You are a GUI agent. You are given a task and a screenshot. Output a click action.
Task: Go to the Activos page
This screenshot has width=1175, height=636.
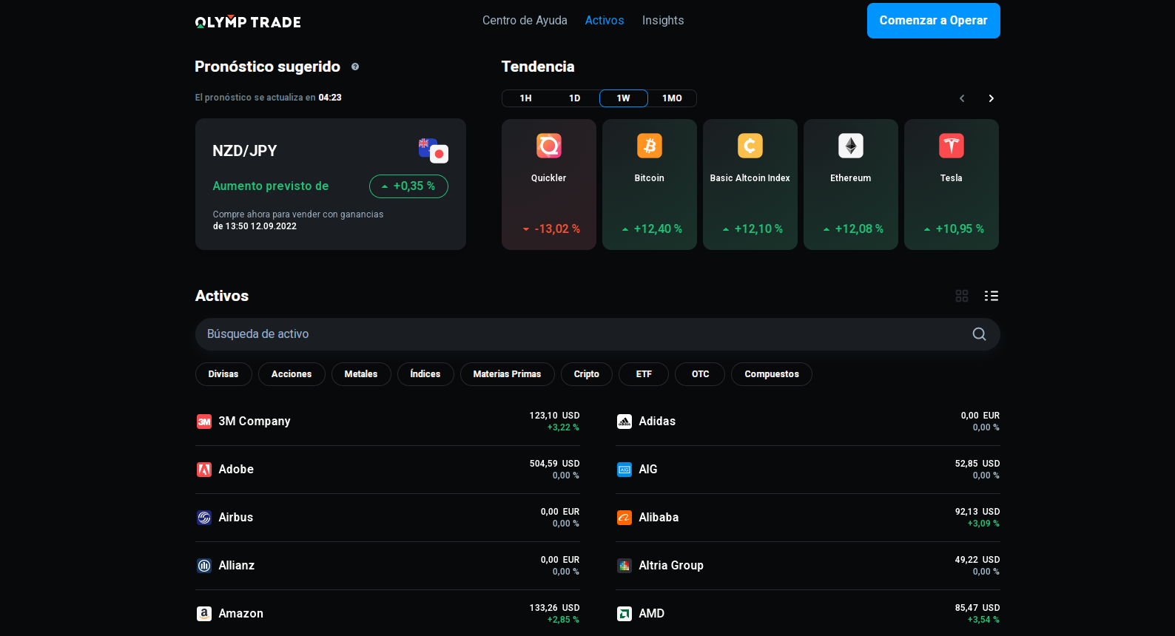pyautogui.click(x=605, y=21)
